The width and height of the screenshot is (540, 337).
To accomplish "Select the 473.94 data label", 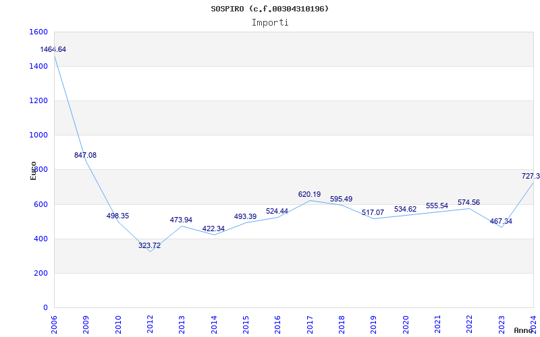I will click(181, 220).
